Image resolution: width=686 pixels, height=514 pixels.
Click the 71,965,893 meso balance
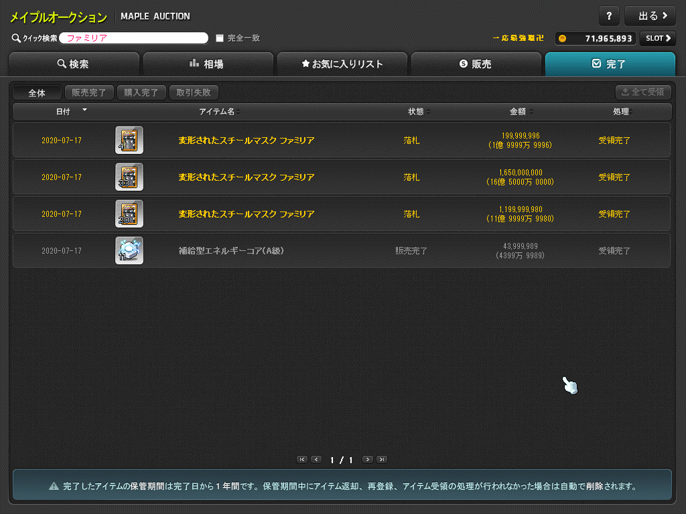pyautogui.click(x=608, y=38)
